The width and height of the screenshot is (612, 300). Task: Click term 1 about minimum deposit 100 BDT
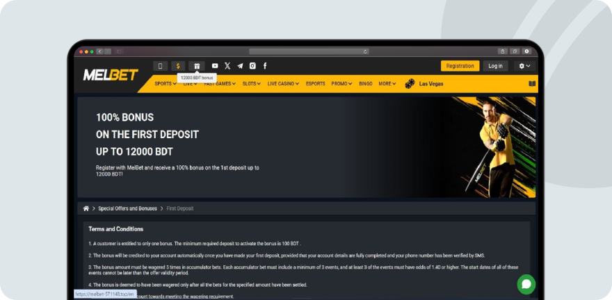[194, 244]
